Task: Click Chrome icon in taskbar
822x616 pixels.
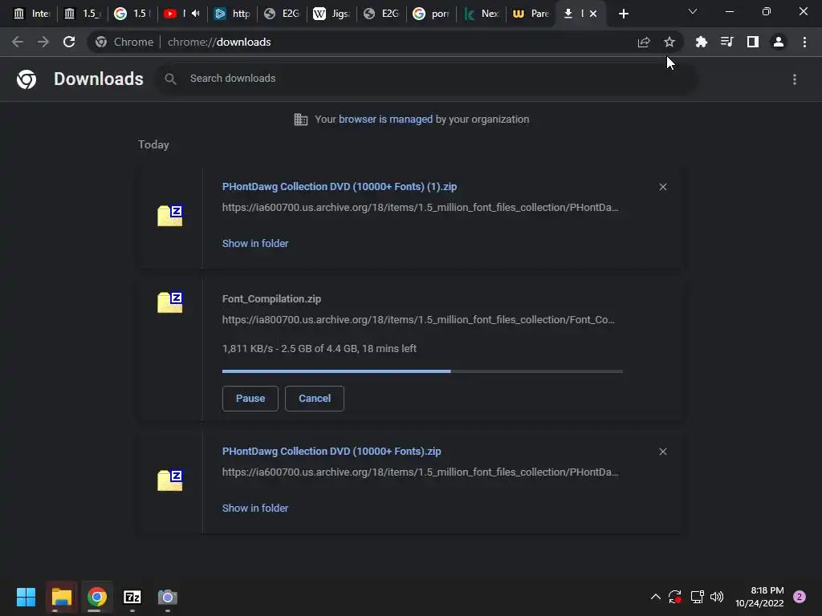Action: click(x=97, y=597)
